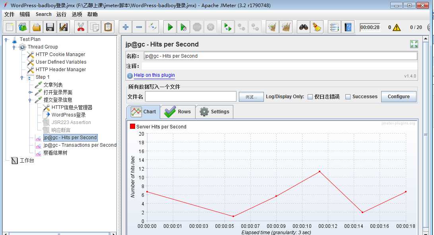
Task: Open the 文件 menu
Action: tap(9, 14)
